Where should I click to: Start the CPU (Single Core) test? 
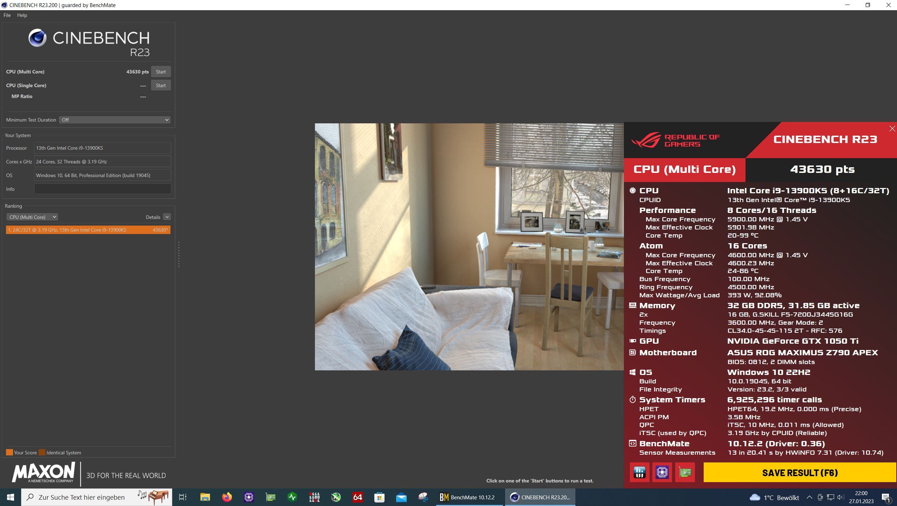161,85
